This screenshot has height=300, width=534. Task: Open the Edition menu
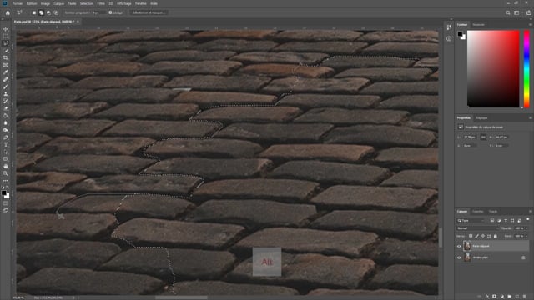[32, 3]
